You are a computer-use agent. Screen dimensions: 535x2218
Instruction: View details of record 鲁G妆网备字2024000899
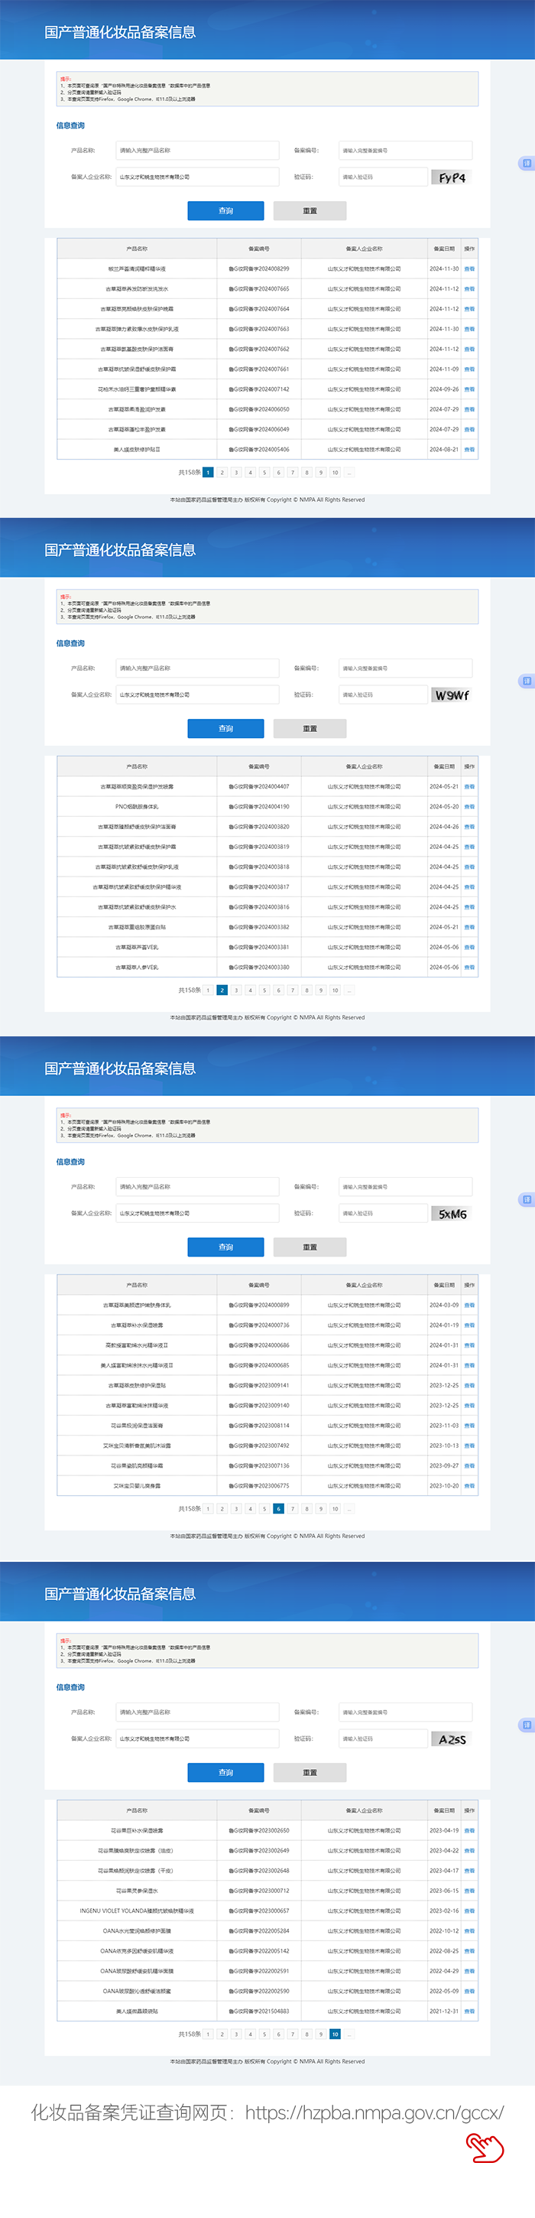pos(469,1306)
